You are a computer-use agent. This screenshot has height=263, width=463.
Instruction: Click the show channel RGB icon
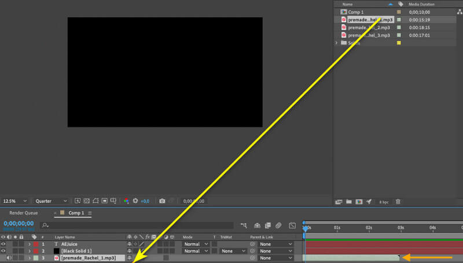coord(126,201)
